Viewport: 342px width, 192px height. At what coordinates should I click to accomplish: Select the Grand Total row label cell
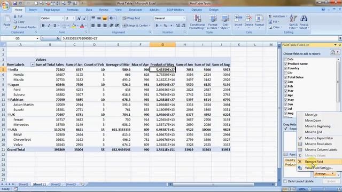[20, 150]
